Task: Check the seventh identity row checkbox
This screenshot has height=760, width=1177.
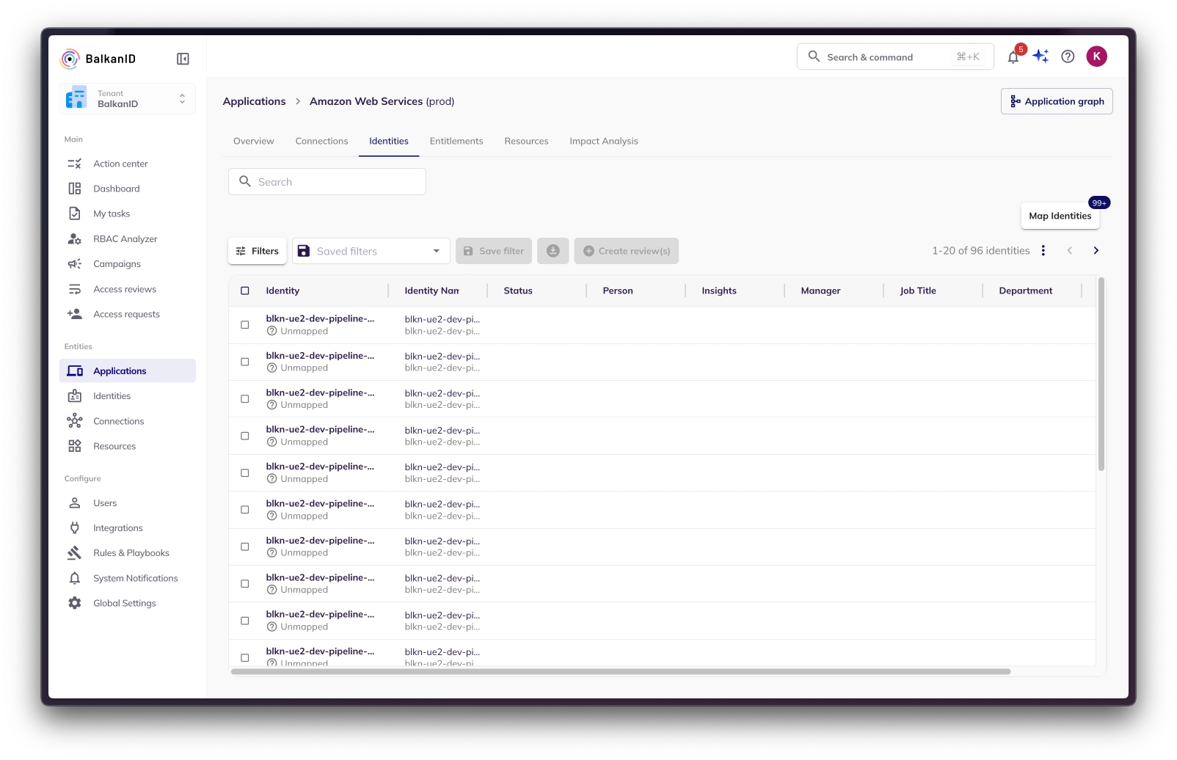Action: pos(245,547)
